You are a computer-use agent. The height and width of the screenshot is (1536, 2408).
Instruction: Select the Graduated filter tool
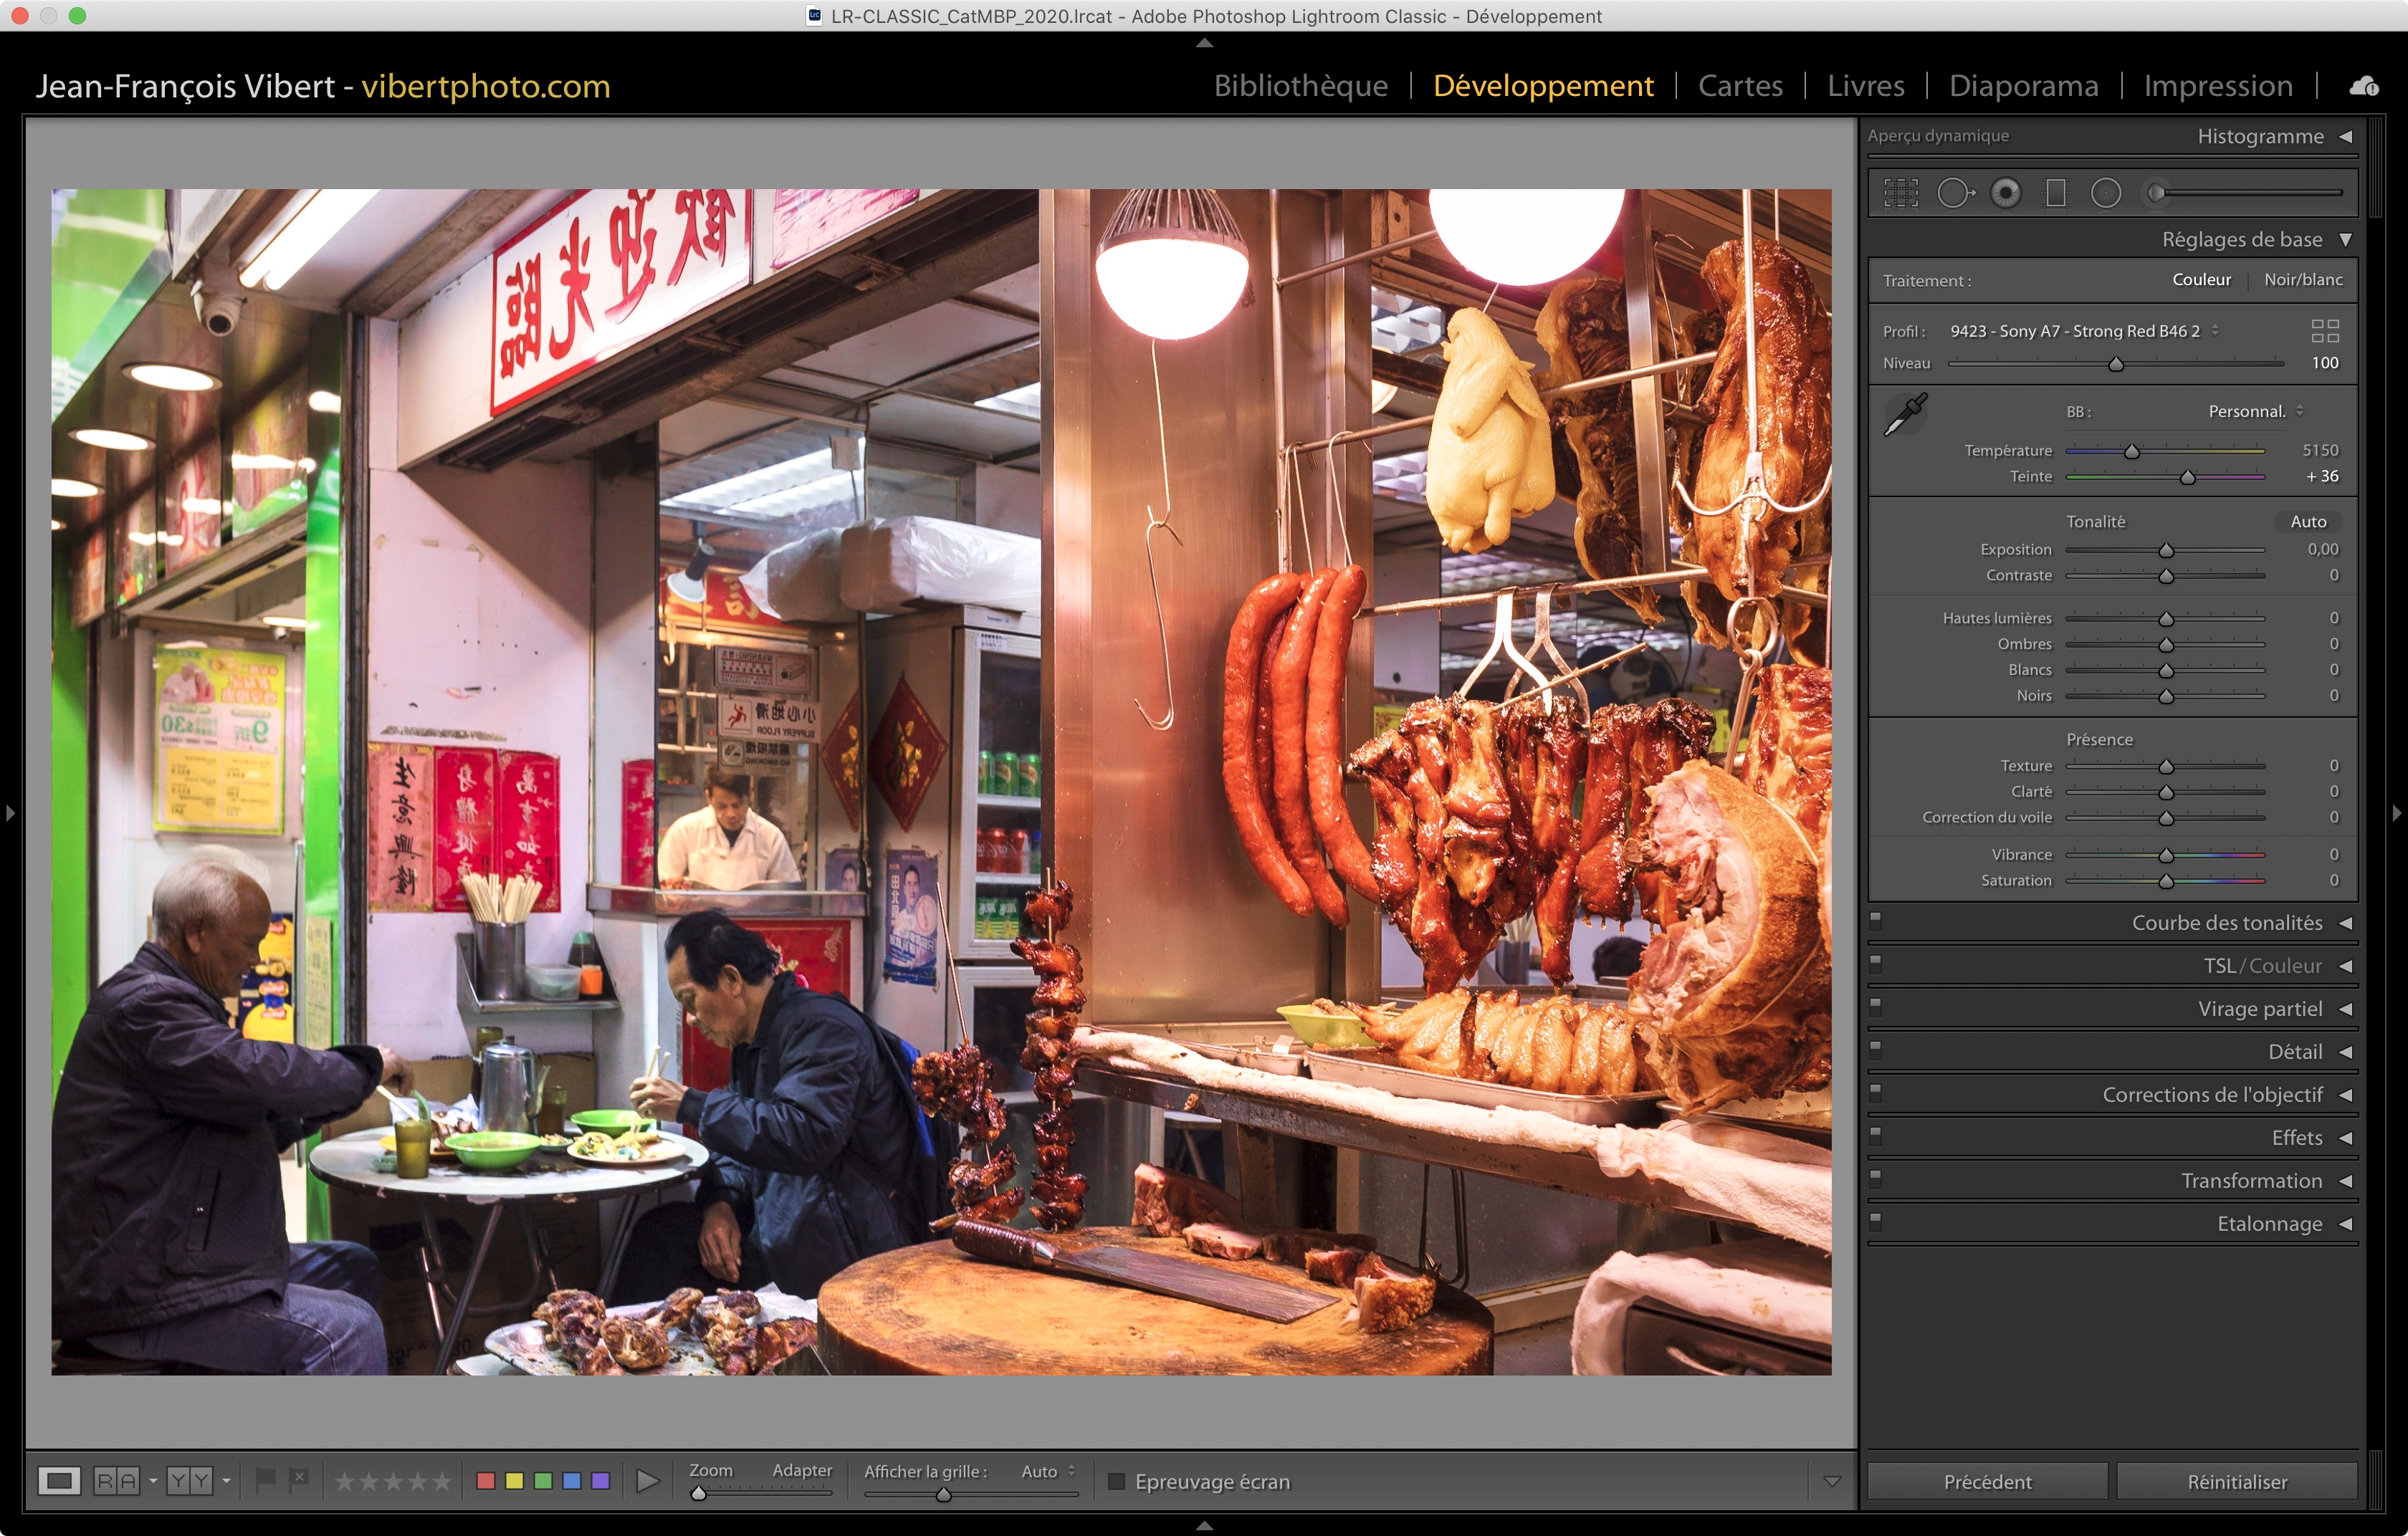2055,193
